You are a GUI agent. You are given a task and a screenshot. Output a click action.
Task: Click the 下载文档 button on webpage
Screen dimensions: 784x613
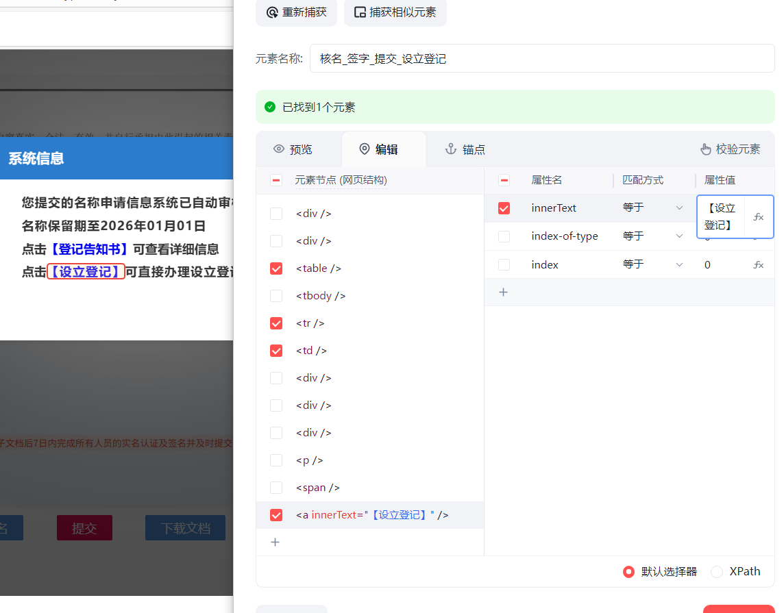click(186, 528)
